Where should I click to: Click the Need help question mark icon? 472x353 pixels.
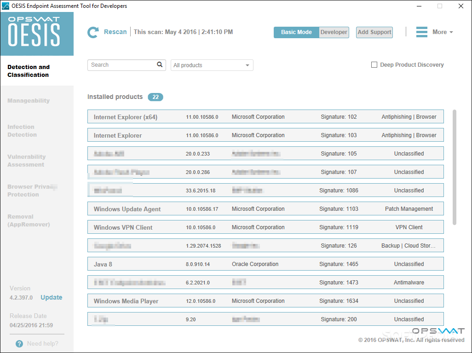point(19,344)
